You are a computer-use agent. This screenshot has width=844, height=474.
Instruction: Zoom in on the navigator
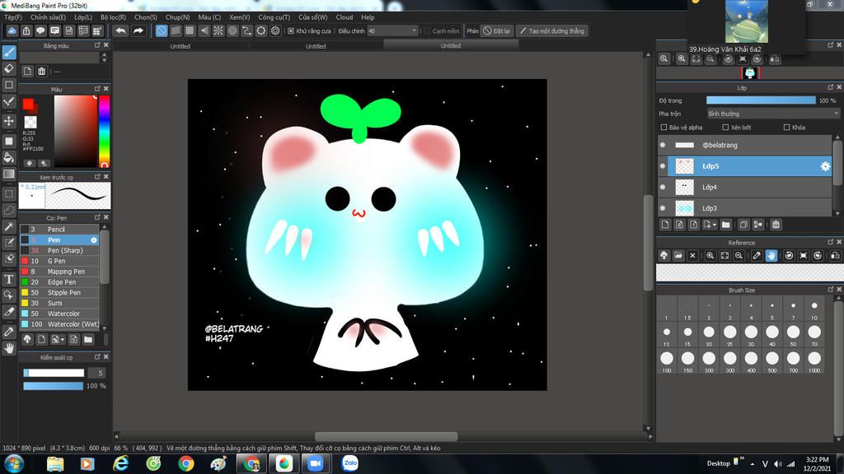(x=682, y=59)
